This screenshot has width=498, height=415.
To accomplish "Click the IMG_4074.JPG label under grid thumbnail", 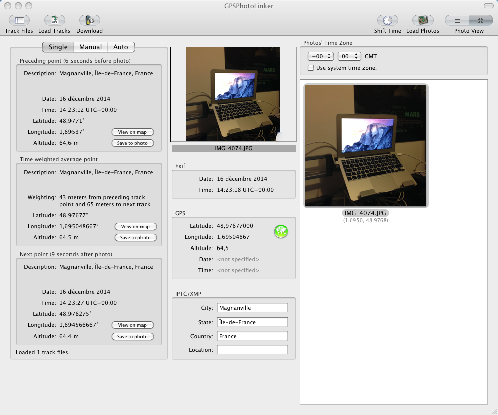I will (366, 213).
